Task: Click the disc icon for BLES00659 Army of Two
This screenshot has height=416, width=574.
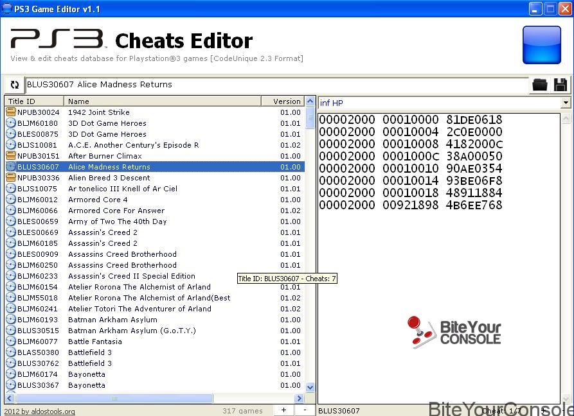Action: pos(11,221)
